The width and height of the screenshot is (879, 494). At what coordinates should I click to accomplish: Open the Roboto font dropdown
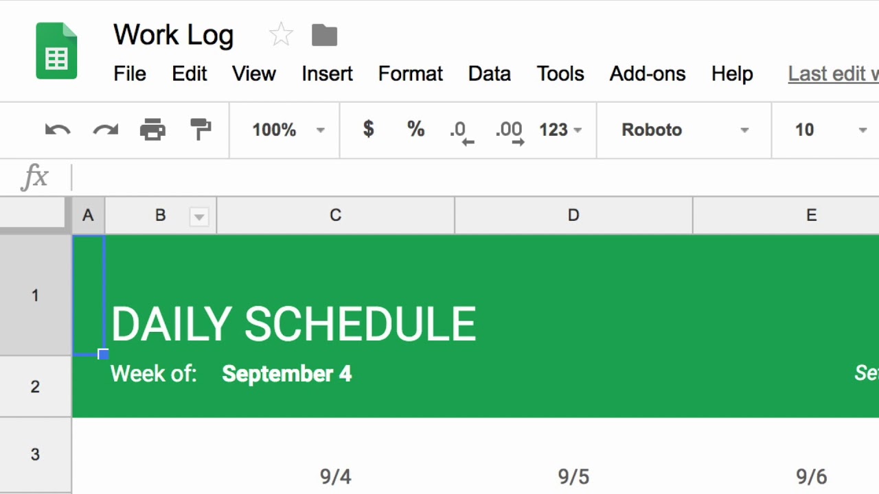[685, 130]
